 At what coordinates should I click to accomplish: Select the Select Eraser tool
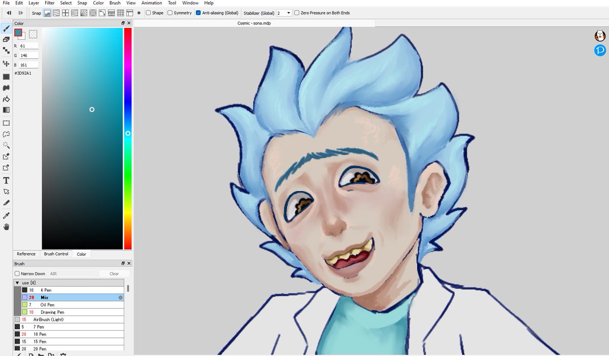click(x=6, y=167)
